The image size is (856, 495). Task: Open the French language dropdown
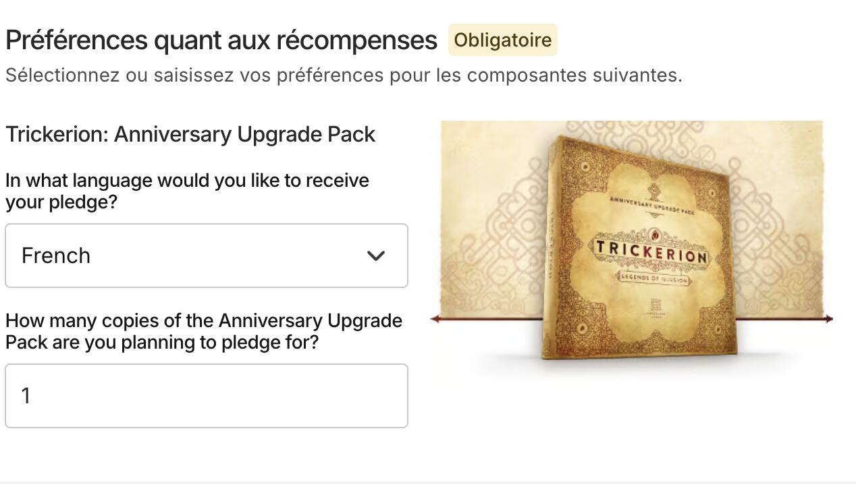tap(206, 256)
